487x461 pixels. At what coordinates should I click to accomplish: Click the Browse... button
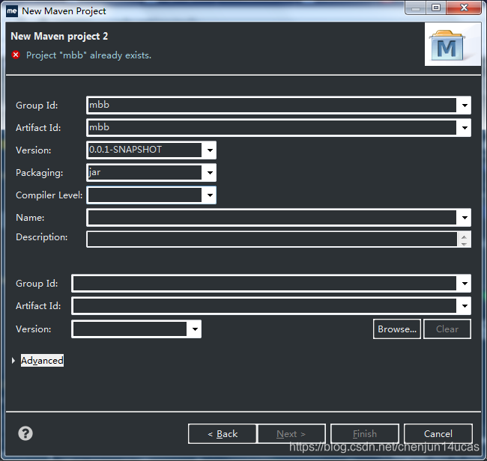tap(397, 329)
